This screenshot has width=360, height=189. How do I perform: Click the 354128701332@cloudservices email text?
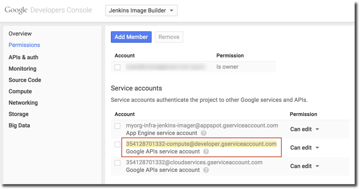194,162
